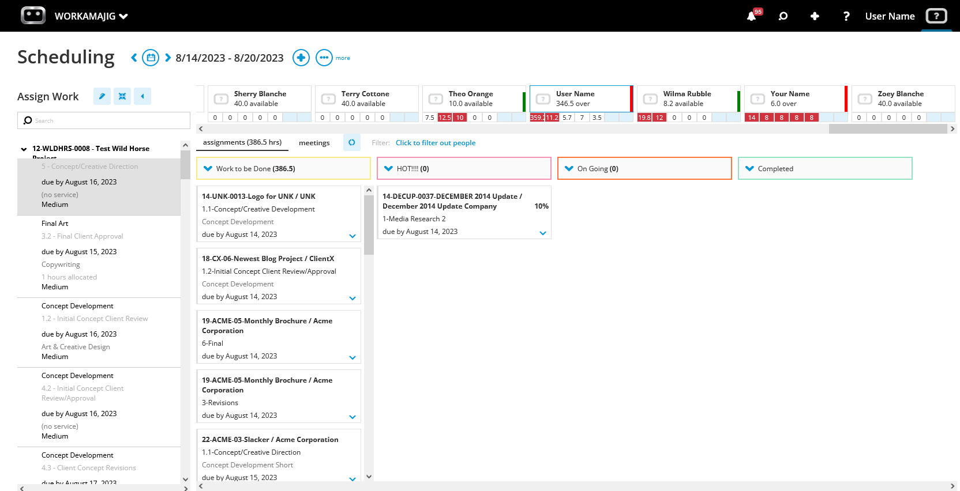960x491 pixels.
Task: Click Wilma Rubble's avatar icon
Action: click(650, 99)
